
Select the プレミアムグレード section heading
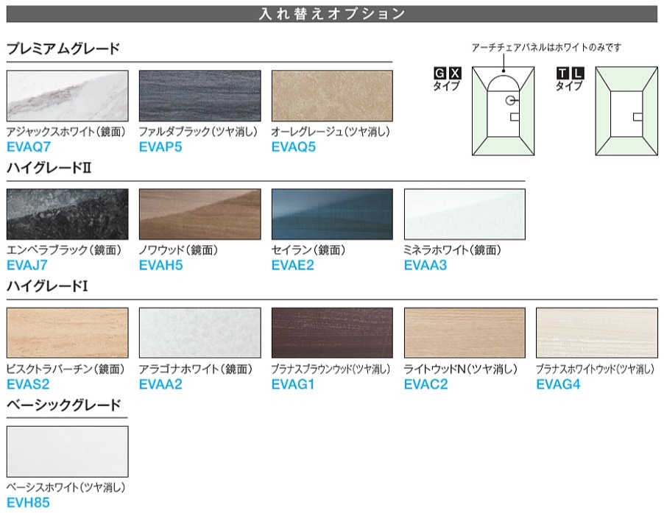click(x=63, y=49)
